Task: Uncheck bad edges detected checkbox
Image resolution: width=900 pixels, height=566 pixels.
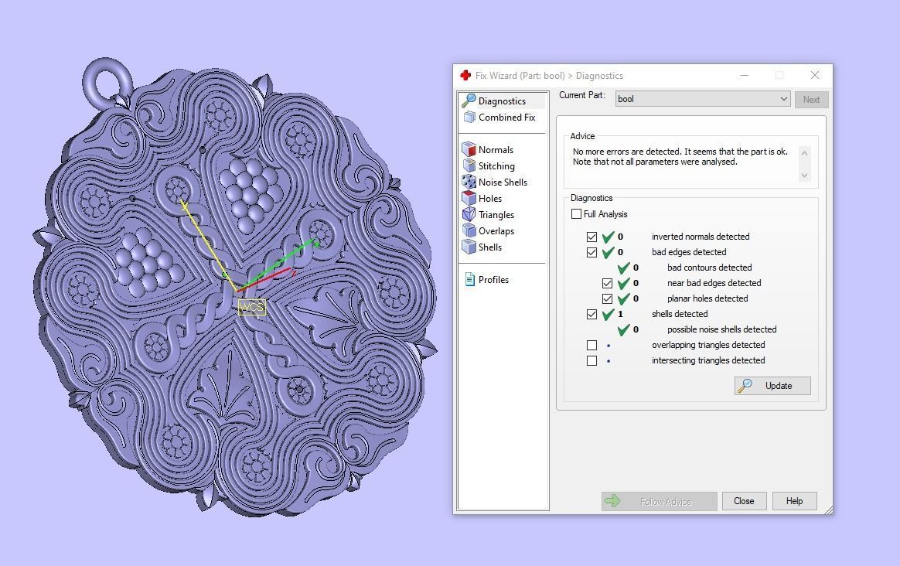Action: [591, 252]
